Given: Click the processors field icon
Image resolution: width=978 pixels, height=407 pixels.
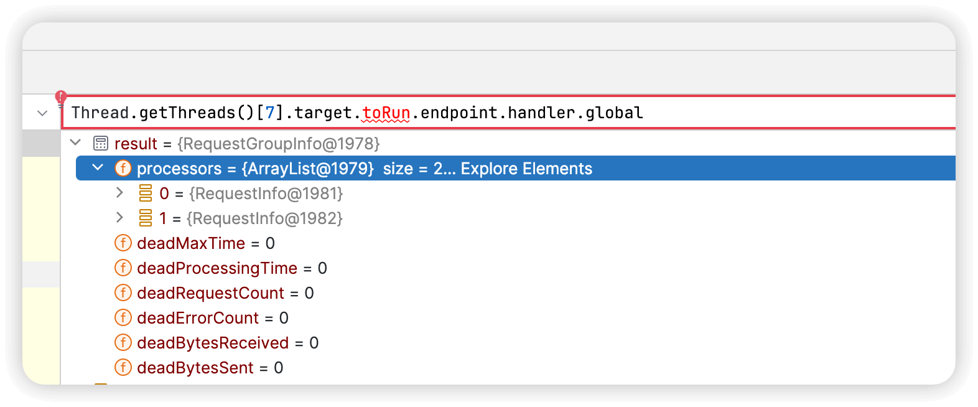Looking at the screenshot, I should (123, 168).
